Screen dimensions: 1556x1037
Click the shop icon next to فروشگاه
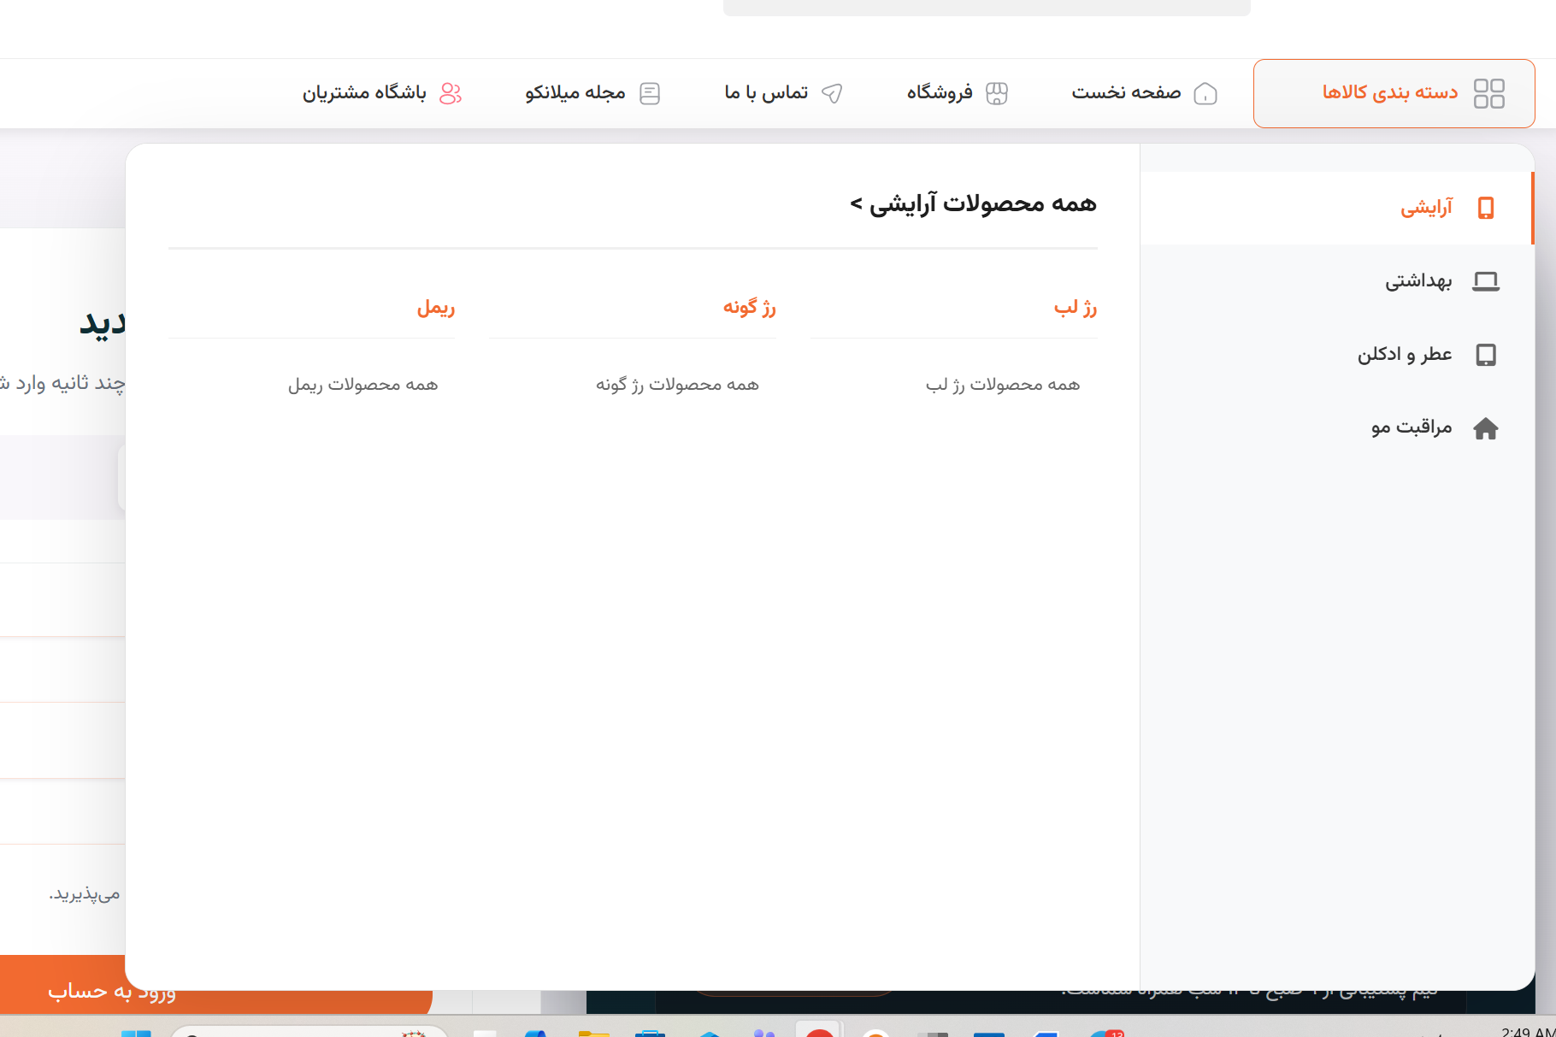pos(996,93)
